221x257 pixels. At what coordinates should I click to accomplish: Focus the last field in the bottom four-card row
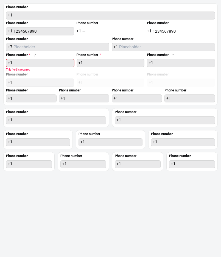click(192, 164)
